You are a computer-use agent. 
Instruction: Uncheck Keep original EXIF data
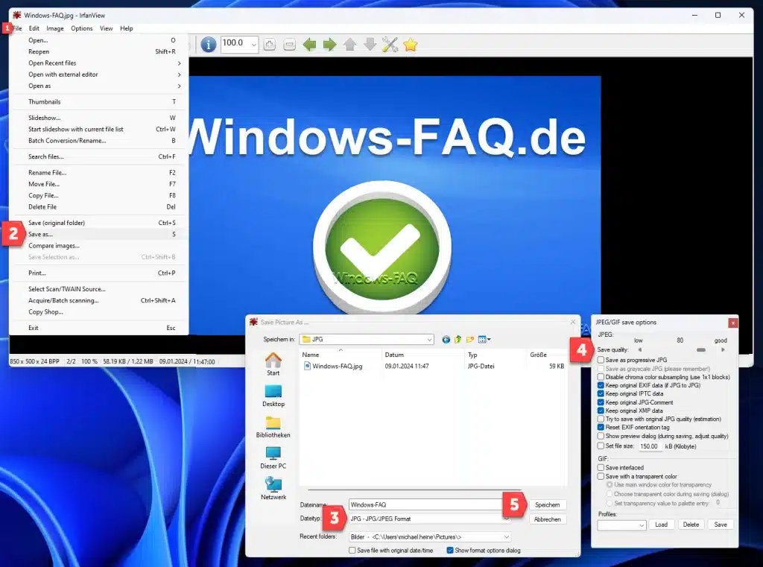point(601,385)
